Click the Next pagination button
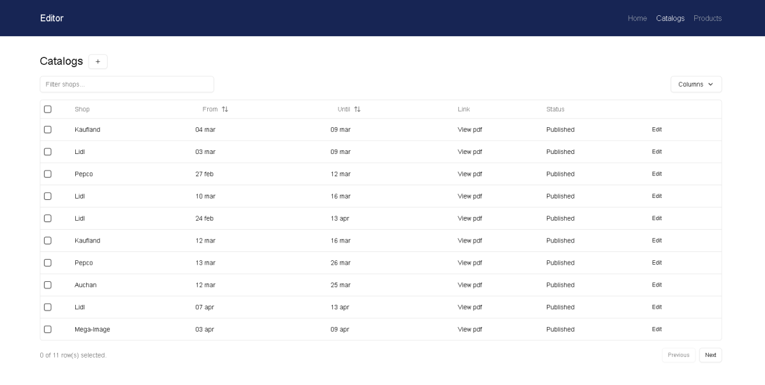 click(710, 355)
